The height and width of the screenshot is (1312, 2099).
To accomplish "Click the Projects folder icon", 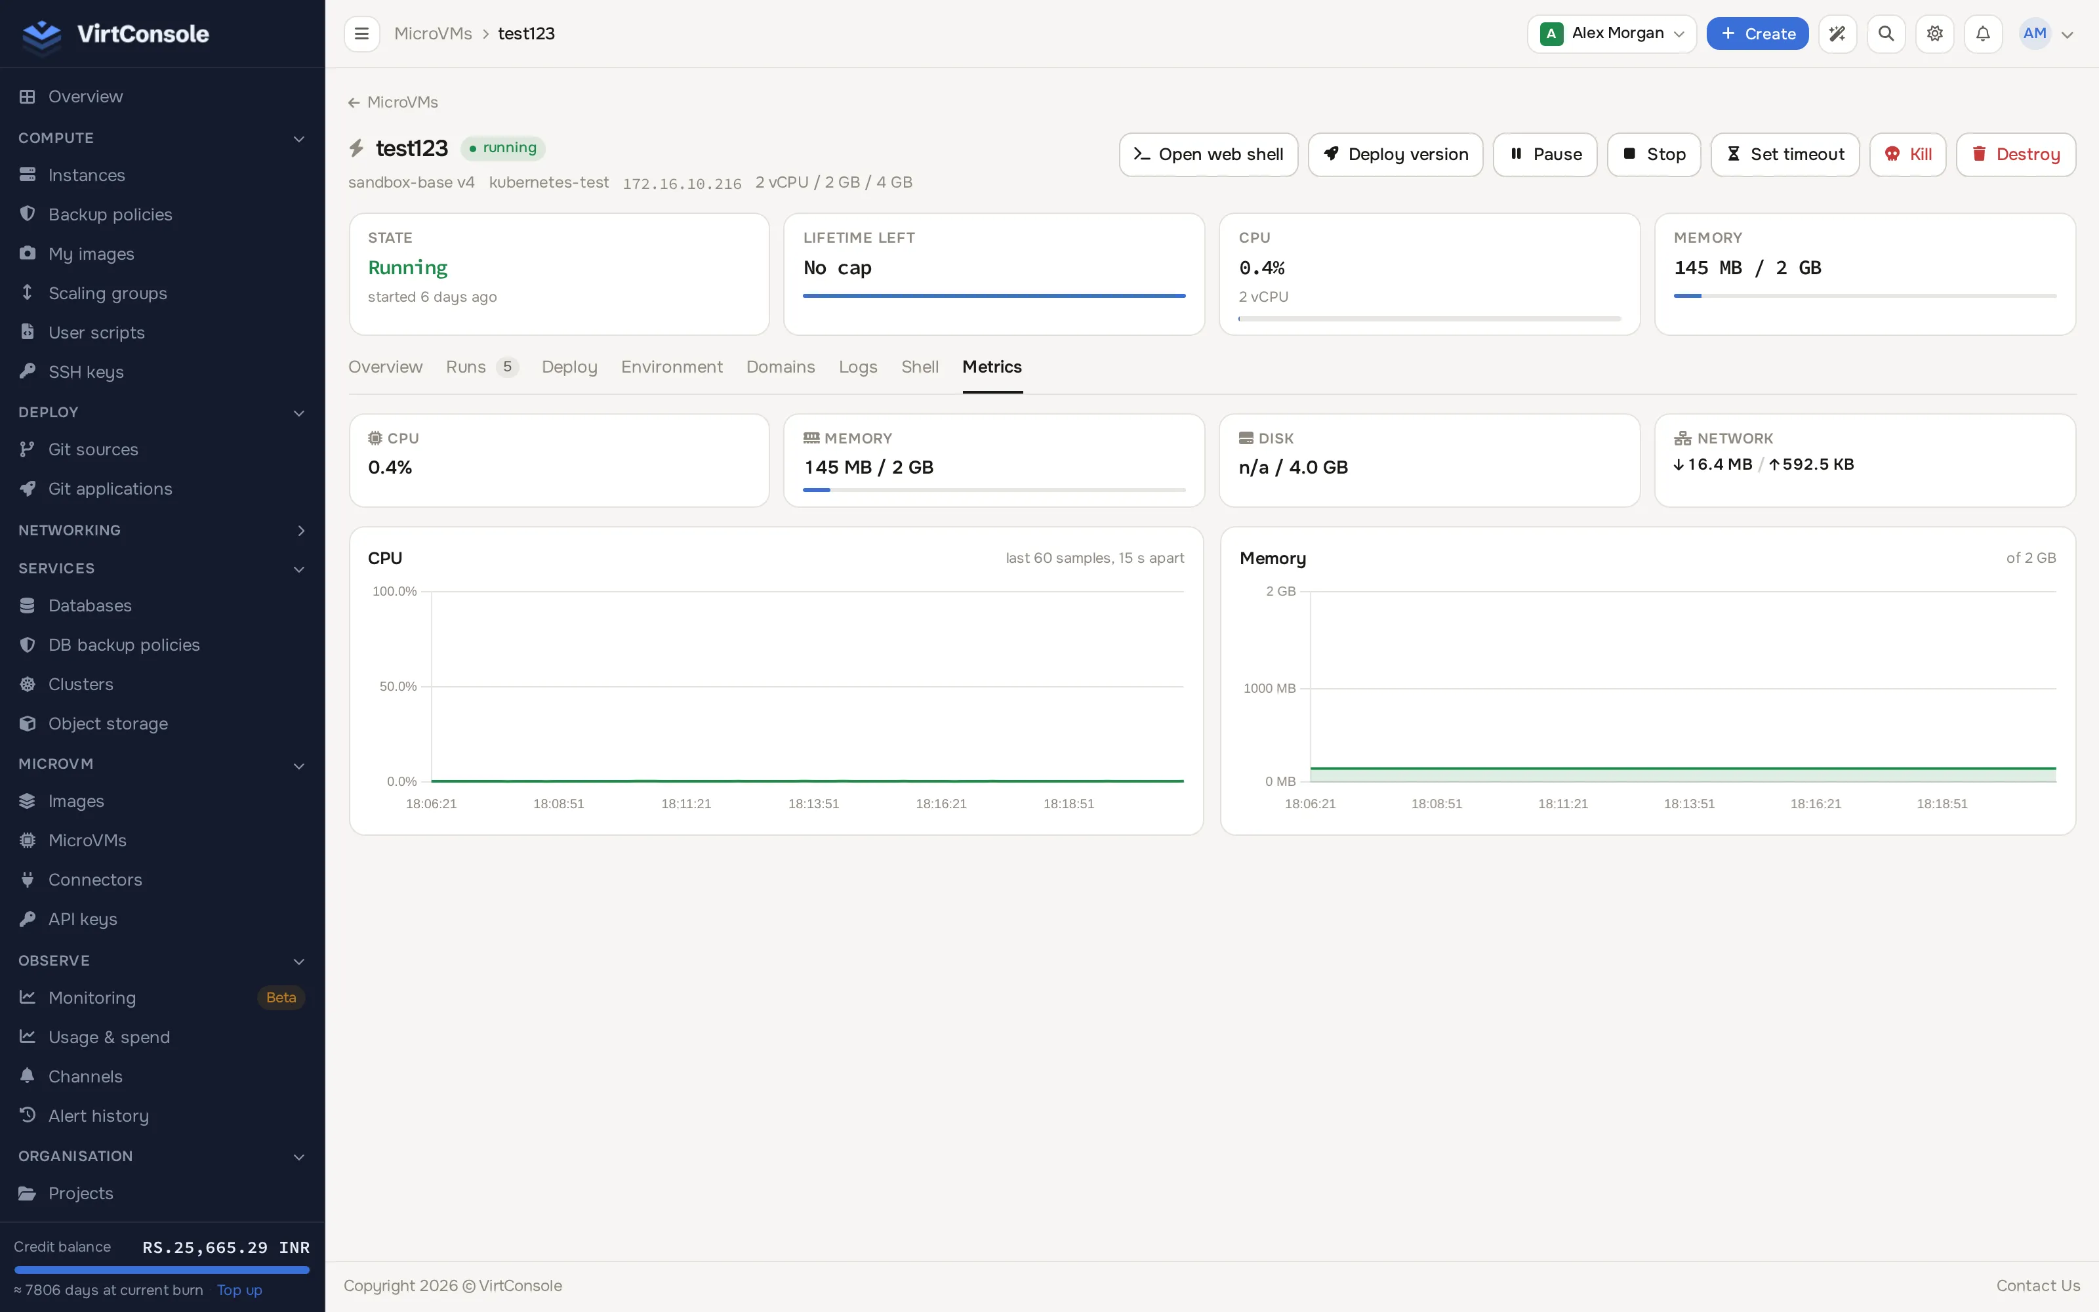I will [x=28, y=1193].
